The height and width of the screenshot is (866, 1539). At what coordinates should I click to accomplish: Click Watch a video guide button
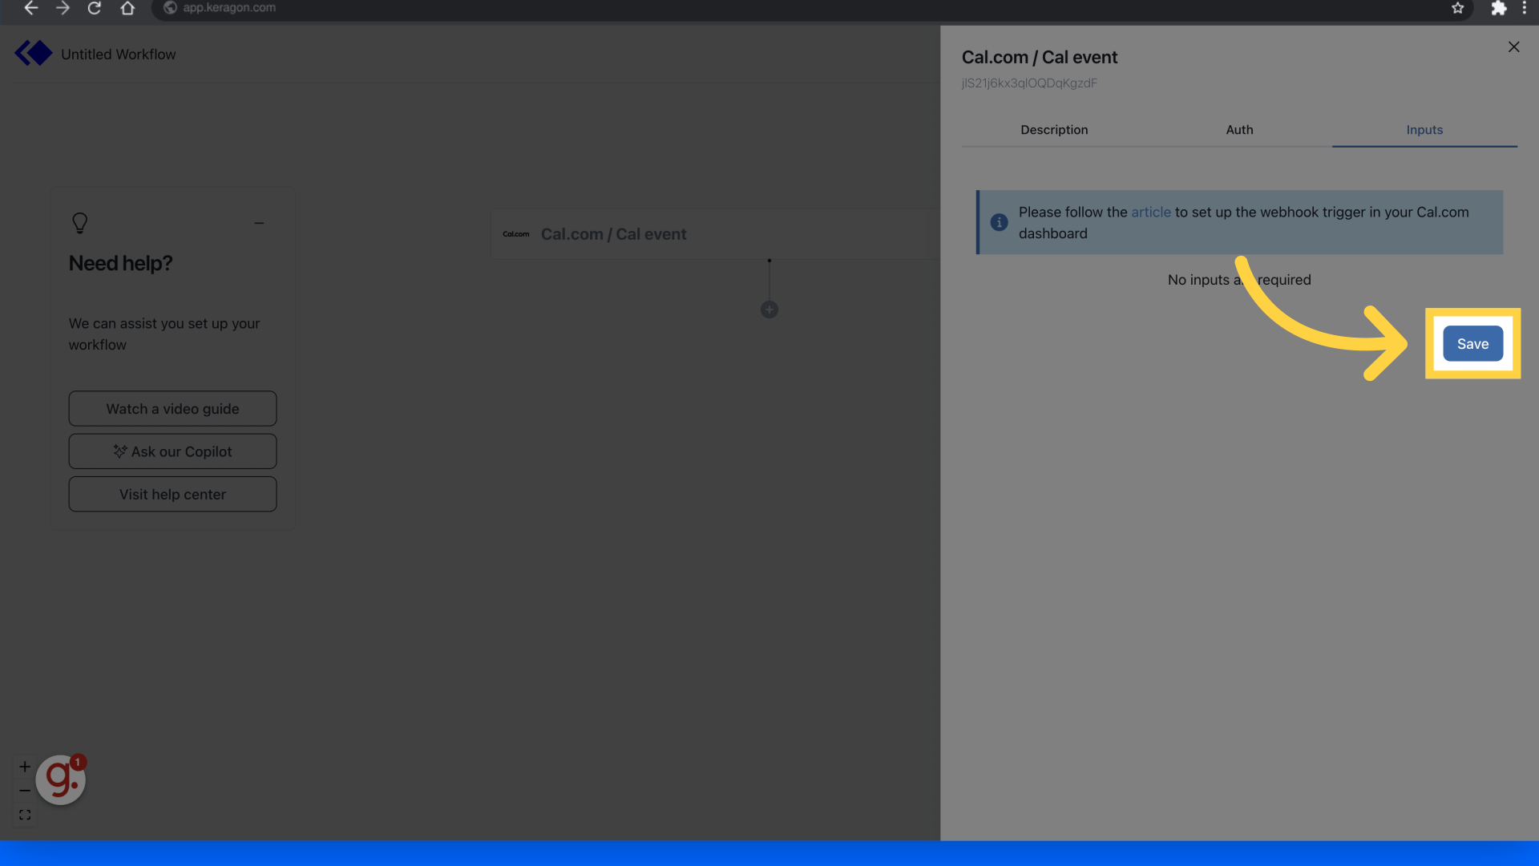[x=172, y=409]
